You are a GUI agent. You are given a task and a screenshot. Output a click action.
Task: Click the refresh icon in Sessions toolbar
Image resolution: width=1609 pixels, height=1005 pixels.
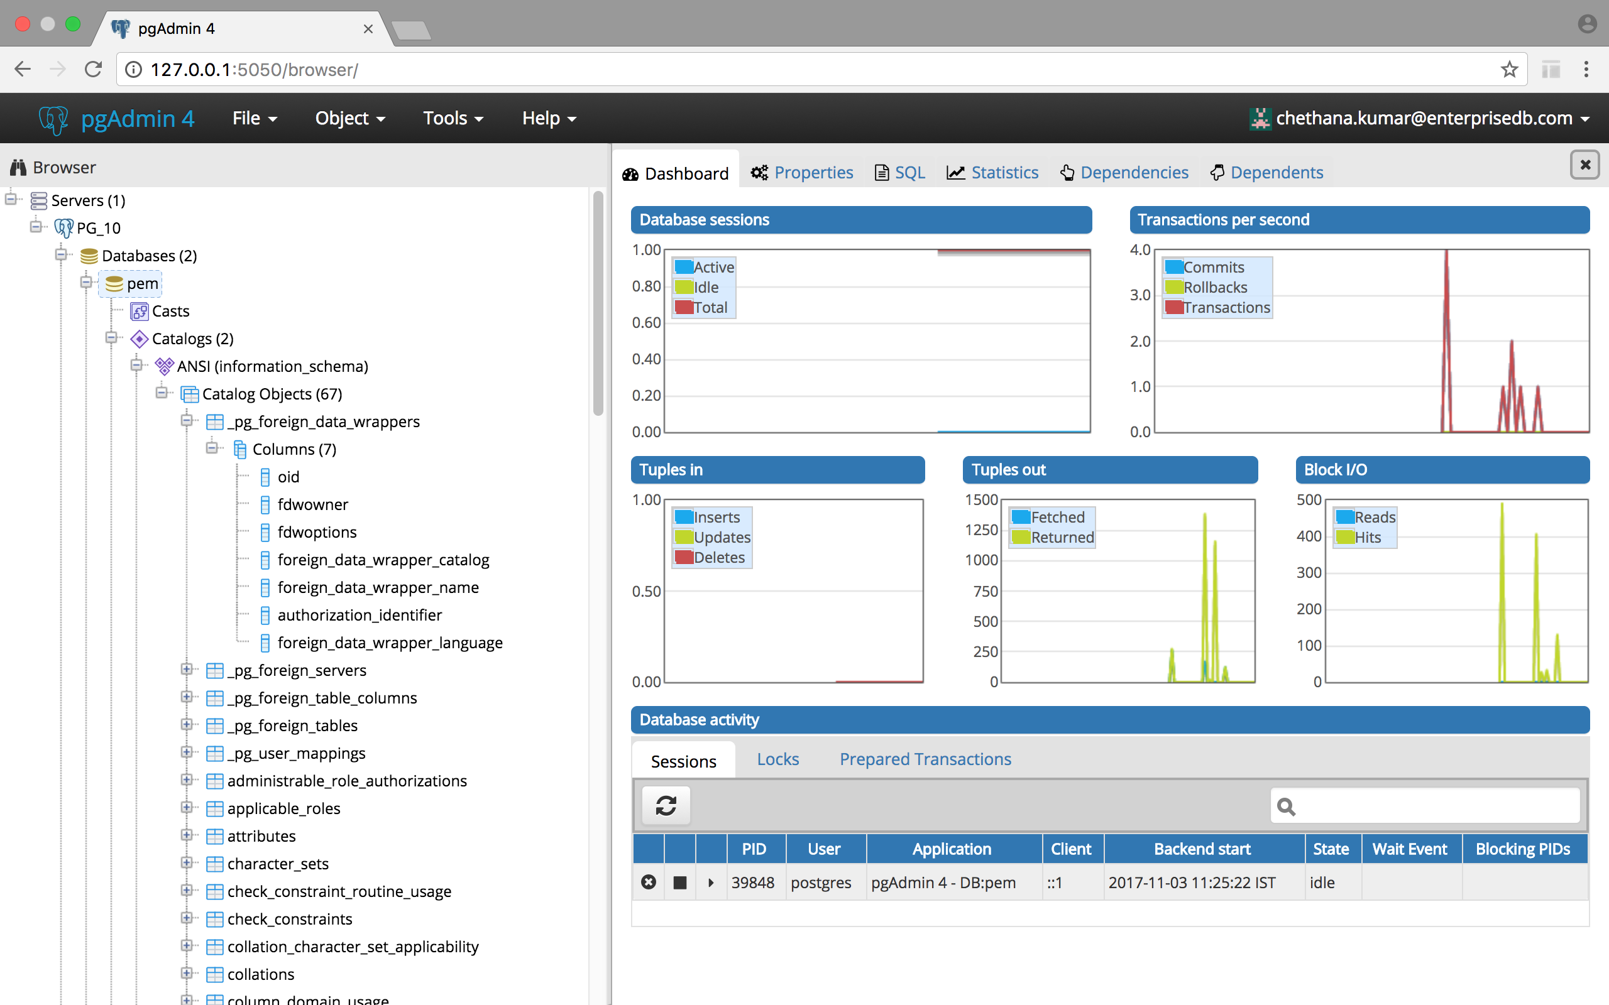click(666, 806)
